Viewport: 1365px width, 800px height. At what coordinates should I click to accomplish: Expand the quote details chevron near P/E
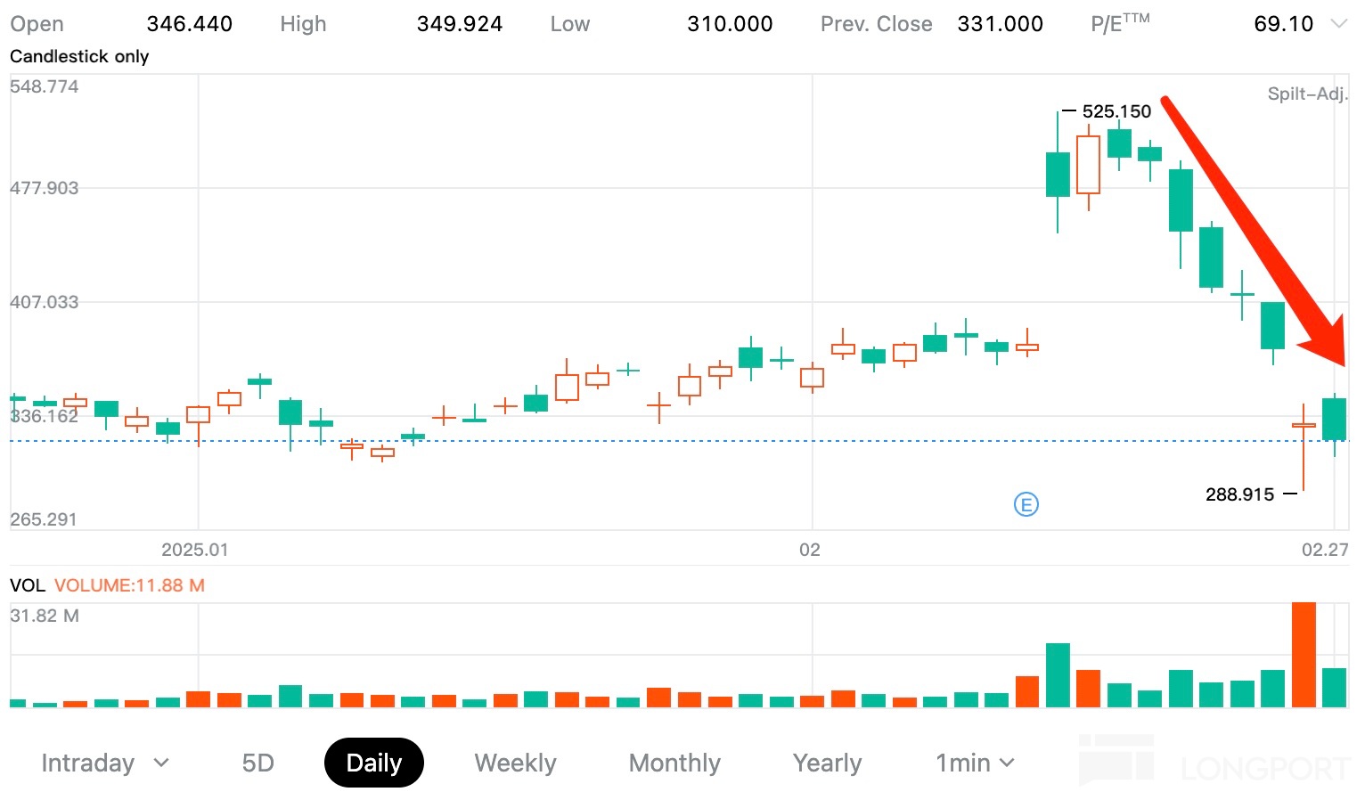point(1337,24)
